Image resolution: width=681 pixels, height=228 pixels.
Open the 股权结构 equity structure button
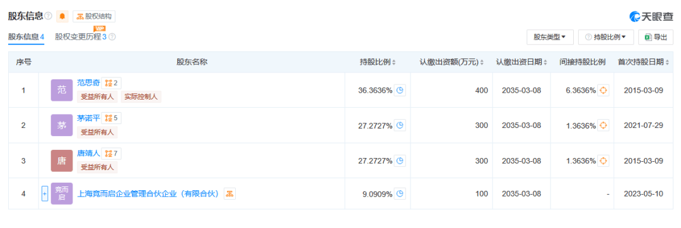[x=94, y=16]
